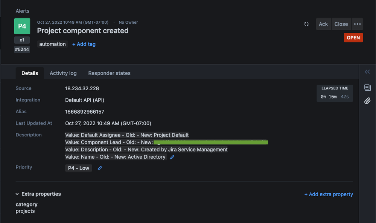
Task: Collapse the right side panel with double chevron
Action: 367,72
